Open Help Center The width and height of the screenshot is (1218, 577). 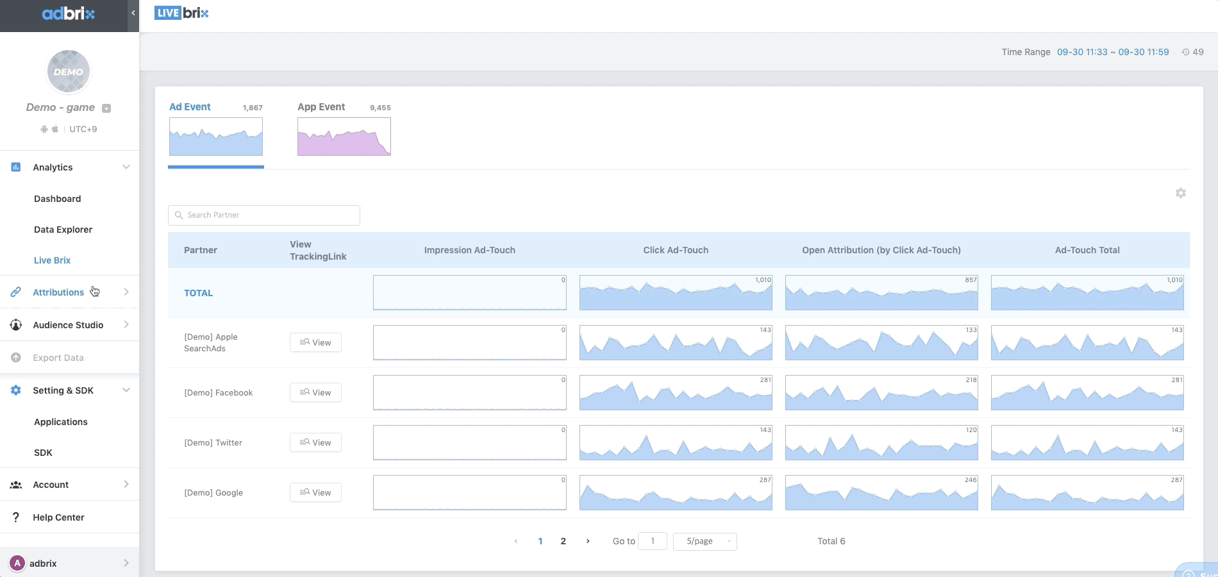[x=58, y=517]
